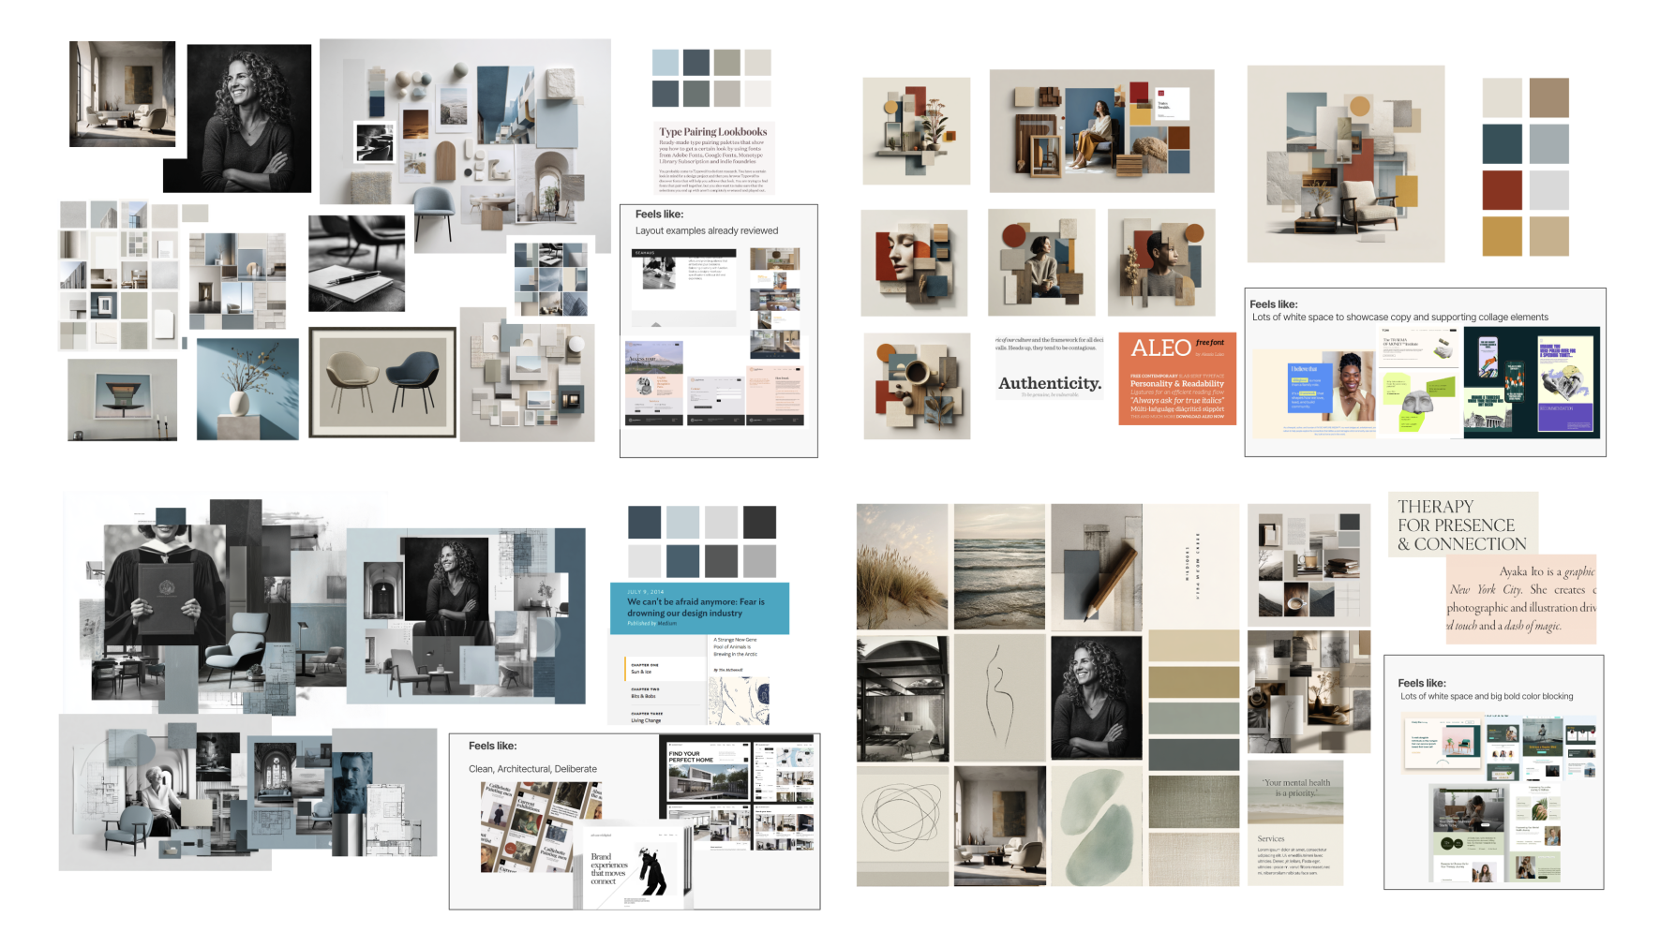Open the blue 'We can't be afraid anymore' article card

[699, 608]
